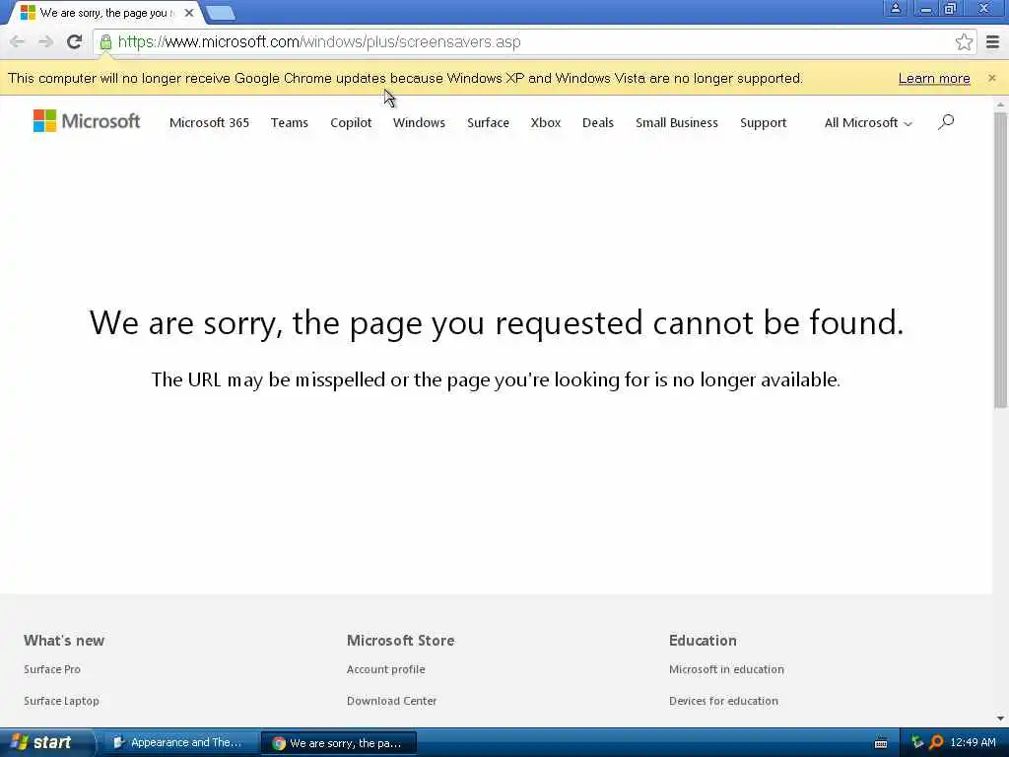This screenshot has height=757, width=1009.
Task: Click the page vertical scrollbar thumb
Action: pos(999,259)
